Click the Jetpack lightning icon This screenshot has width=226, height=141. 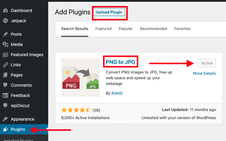(x=5, y=21)
